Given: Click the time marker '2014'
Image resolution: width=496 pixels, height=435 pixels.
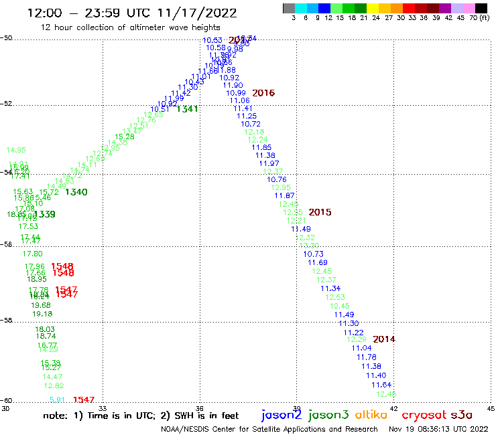Looking at the screenshot, I should (x=384, y=339).
